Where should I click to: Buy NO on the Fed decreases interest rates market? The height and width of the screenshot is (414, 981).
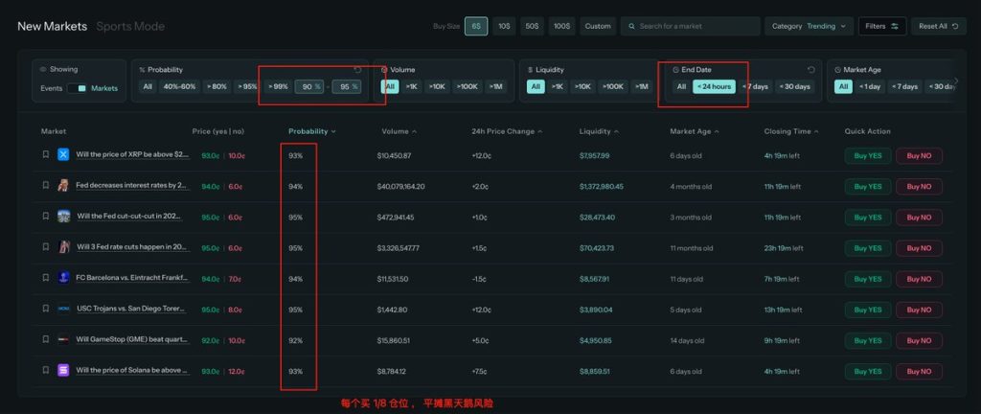pyautogui.click(x=919, y=187)
